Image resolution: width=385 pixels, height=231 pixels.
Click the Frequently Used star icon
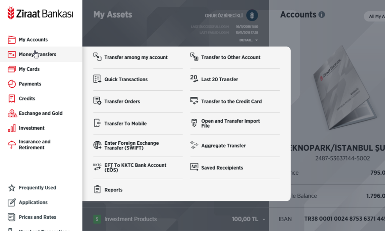(x=12, y=188)
